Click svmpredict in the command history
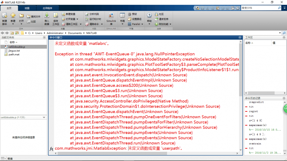287x161 pixels. (256, 102)
